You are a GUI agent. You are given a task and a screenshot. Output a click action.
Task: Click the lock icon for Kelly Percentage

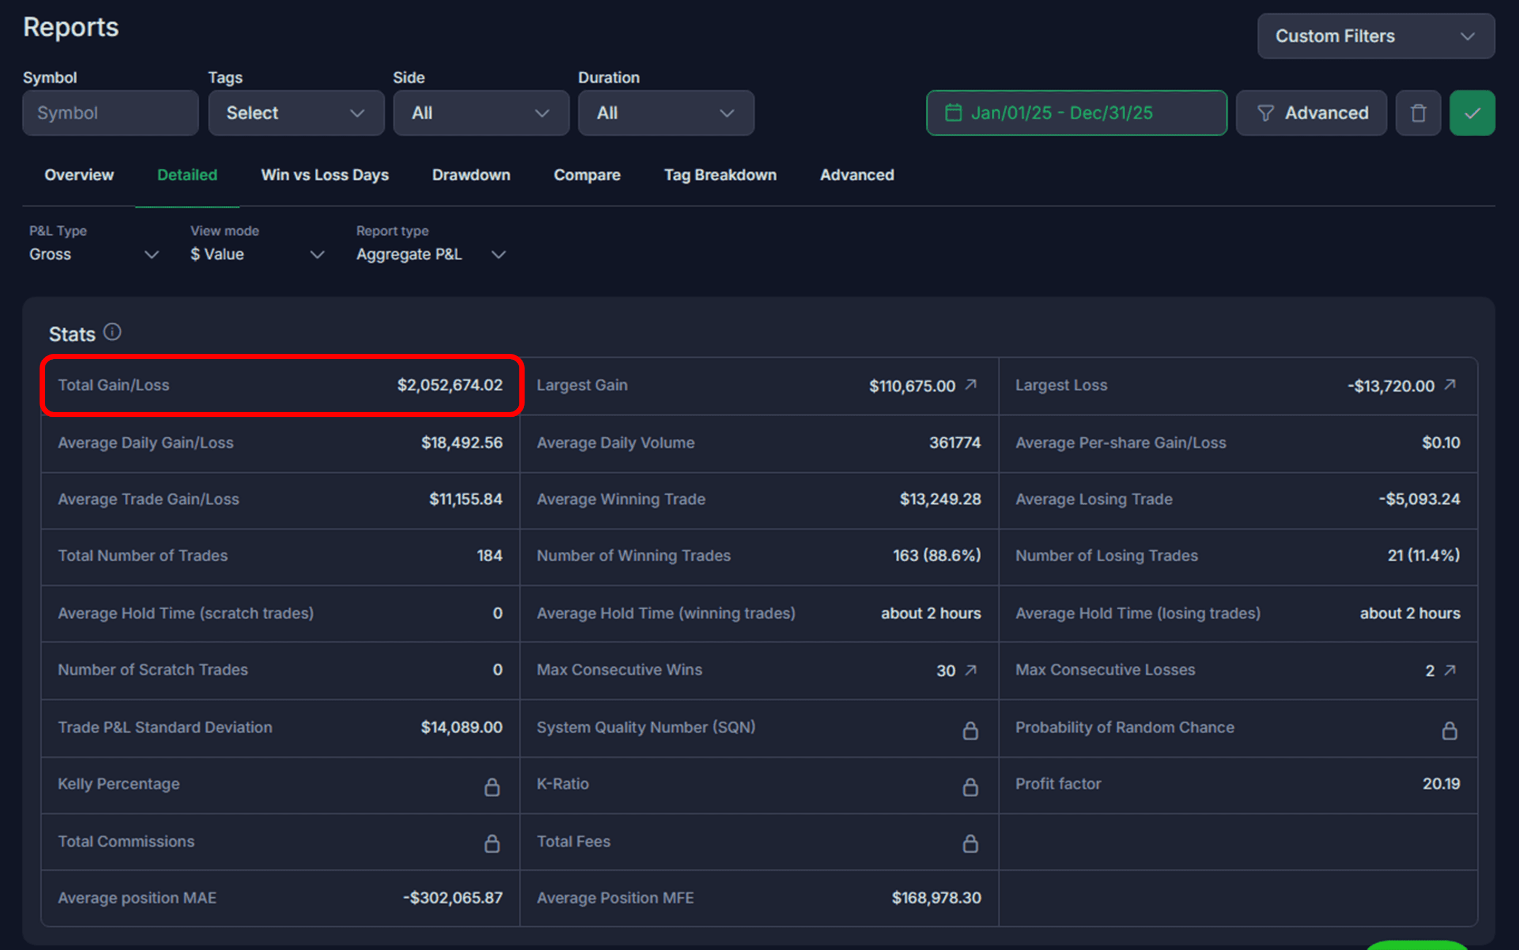492,786
